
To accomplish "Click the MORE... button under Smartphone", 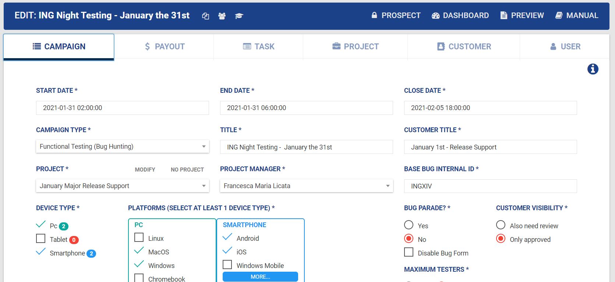I will point(260,276).
